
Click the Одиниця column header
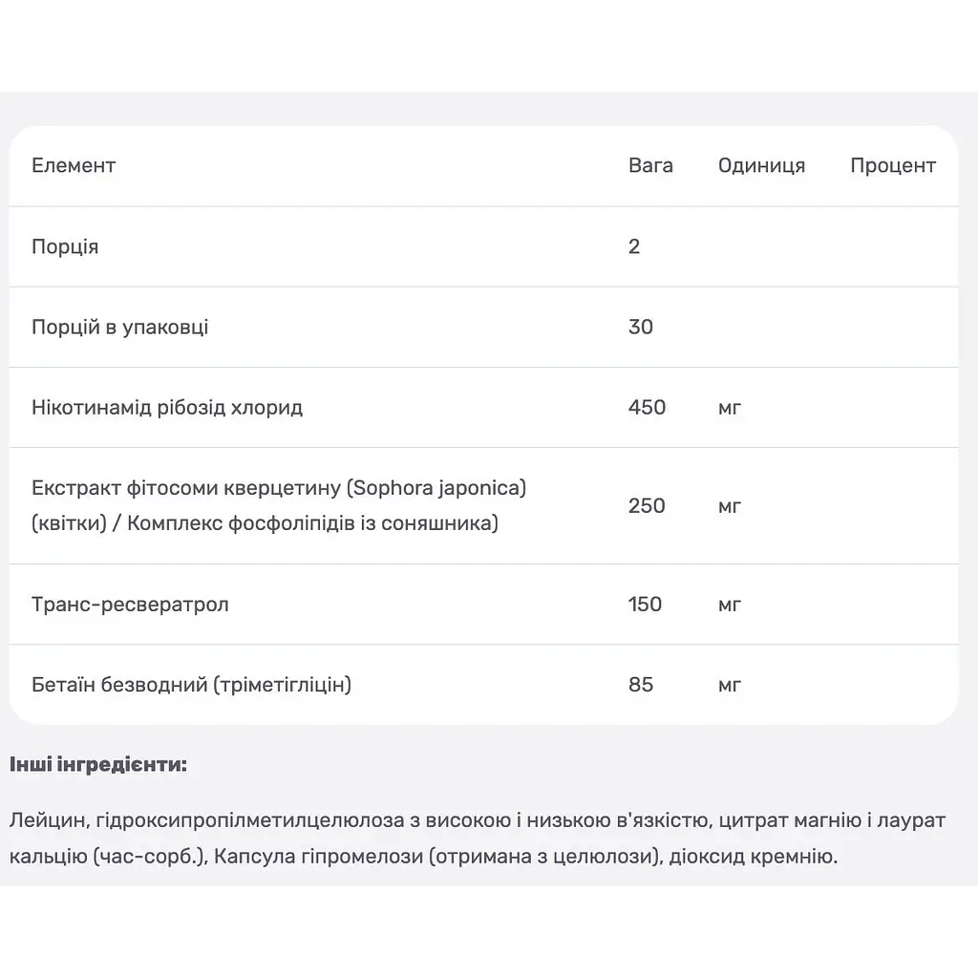pos(761,166)
